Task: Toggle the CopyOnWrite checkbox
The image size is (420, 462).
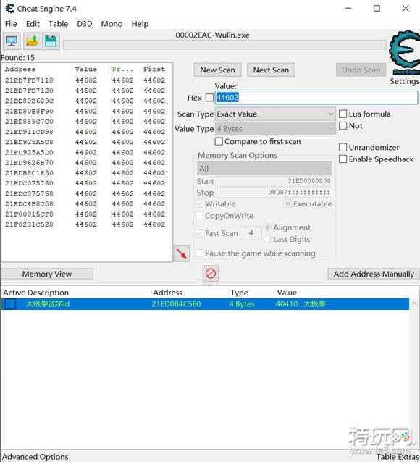Action: (199, 215)
